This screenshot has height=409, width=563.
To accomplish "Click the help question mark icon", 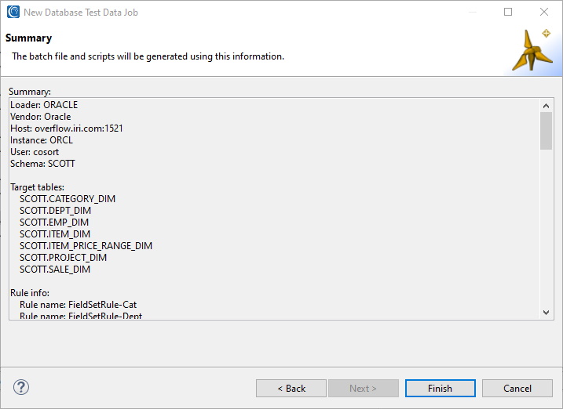I will pyautogui.click(x=21, y=387).
